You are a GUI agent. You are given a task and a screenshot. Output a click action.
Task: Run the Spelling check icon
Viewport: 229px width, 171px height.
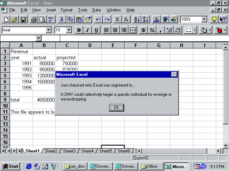[51, 19]
